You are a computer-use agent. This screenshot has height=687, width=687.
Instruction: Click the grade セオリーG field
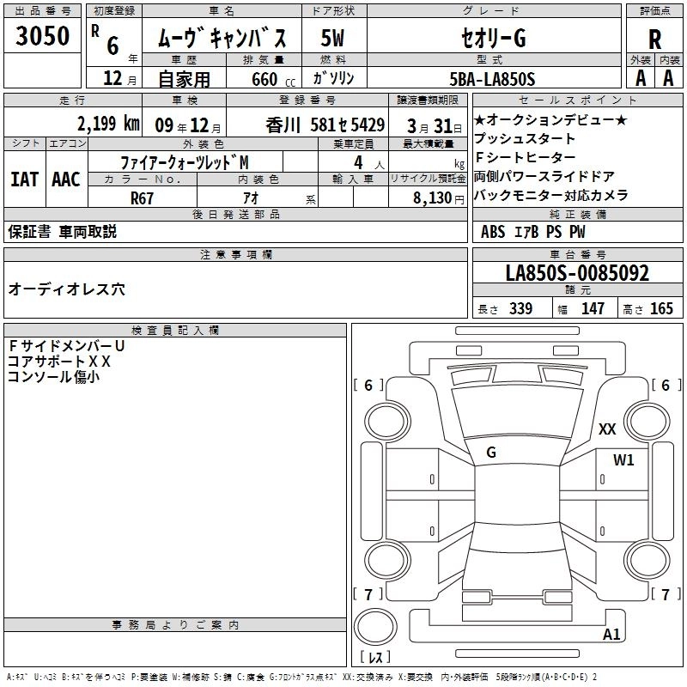coord(491,39)
